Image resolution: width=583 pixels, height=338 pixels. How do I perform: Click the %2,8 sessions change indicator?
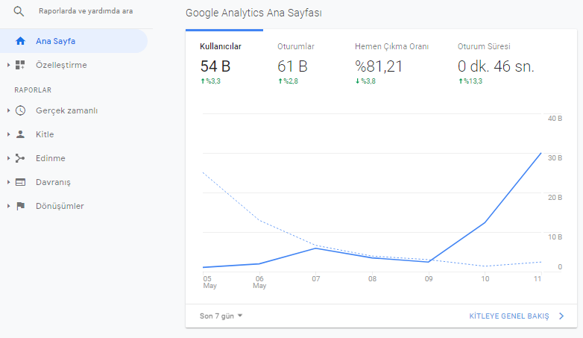[x=288, y=81]
